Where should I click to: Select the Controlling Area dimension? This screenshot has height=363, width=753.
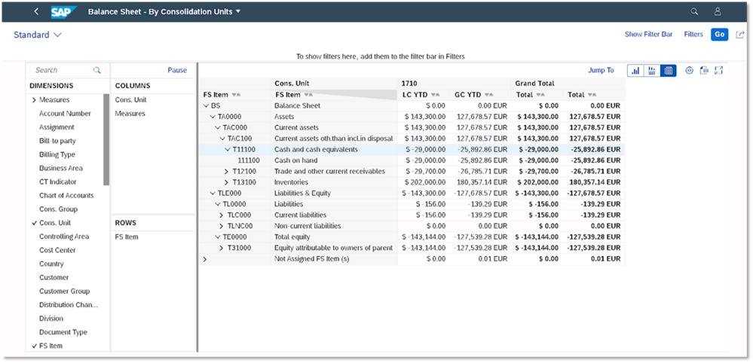click(64, 237)
